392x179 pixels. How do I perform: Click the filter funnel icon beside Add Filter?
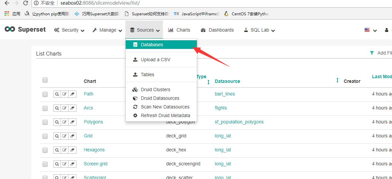(x=372, y=53)
